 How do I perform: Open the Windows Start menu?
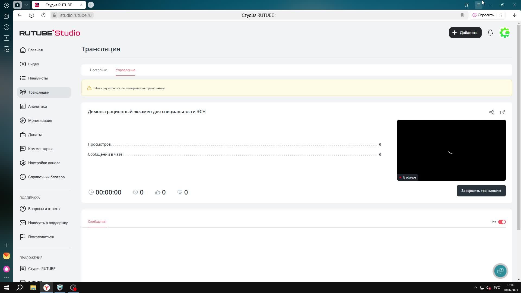pos(7,288)
